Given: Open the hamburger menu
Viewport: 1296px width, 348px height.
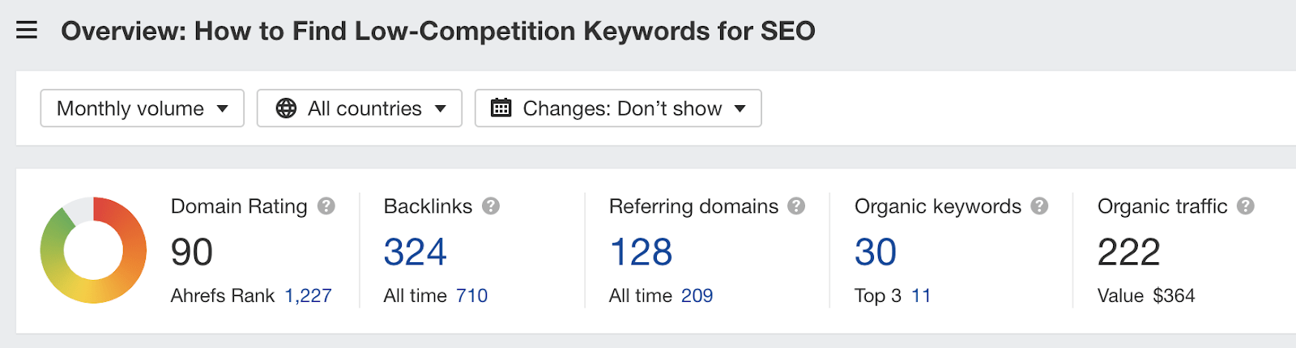Looking at the screenshot, I should [27, 31].
